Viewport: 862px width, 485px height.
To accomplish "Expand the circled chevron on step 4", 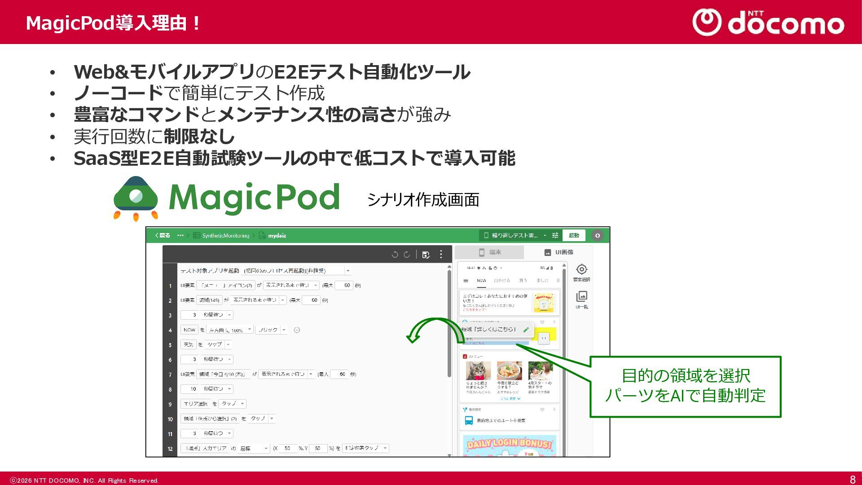I will point(297,330).
